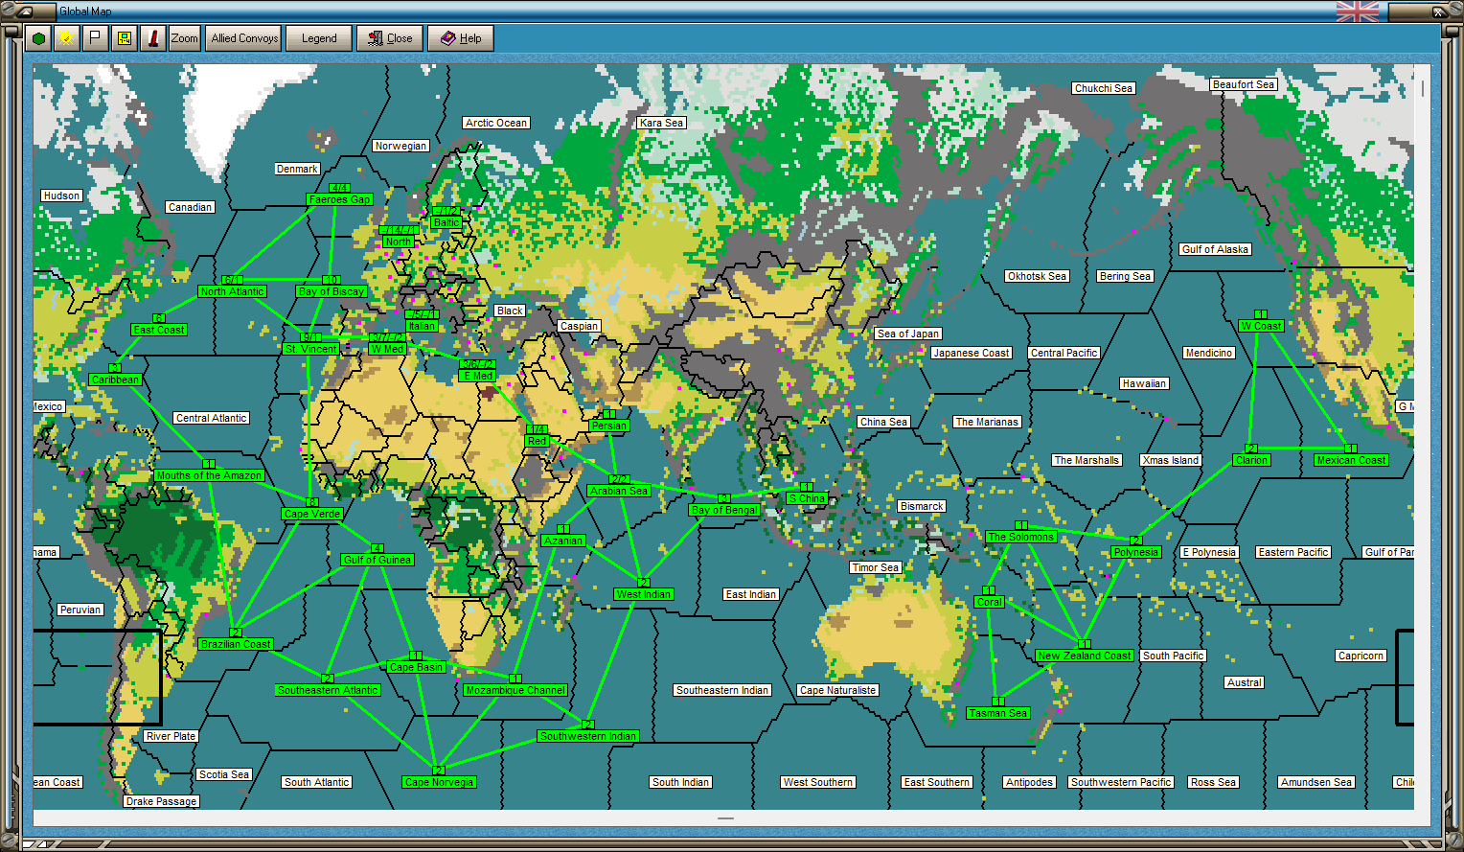Click the yellow sun toolbar icon

coord(66,38)
